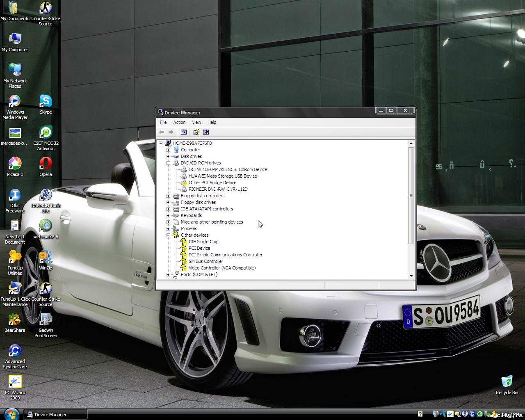The height and width of the screenshot is (420, 525).
Task: Select the PC Wizard 2009 desktop icon
Action: 15,388
